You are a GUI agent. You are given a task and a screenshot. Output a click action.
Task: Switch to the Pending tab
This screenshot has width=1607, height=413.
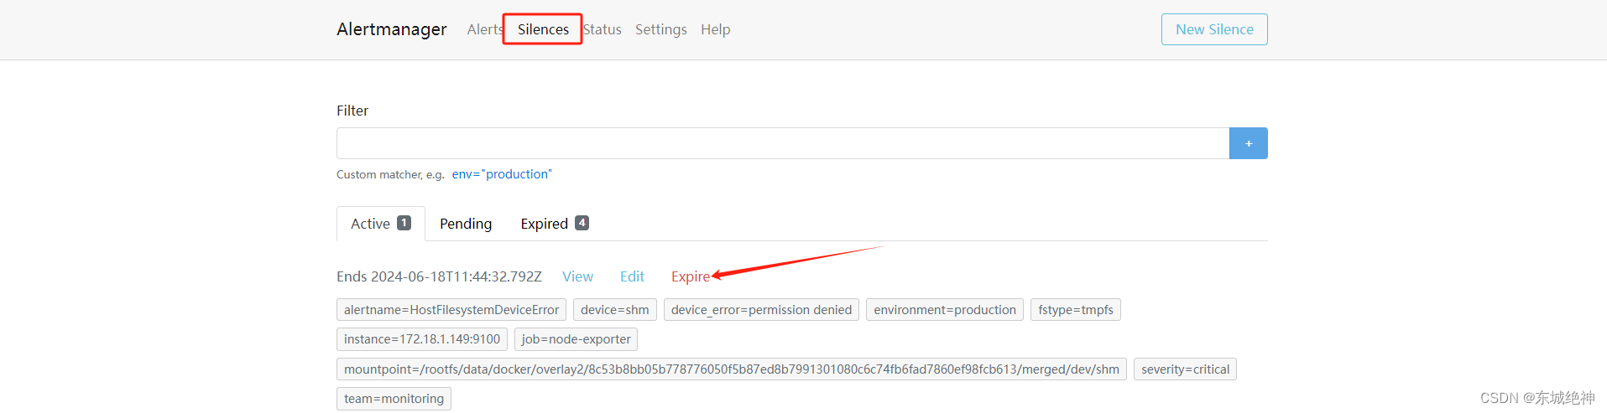point(466,224)
